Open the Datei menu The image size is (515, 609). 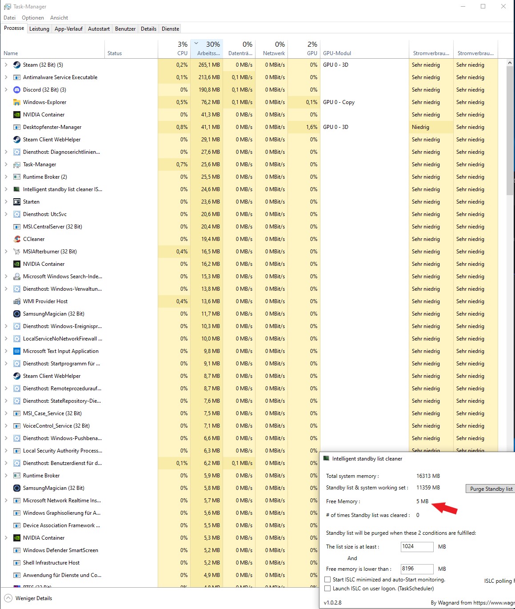(9, 18)
